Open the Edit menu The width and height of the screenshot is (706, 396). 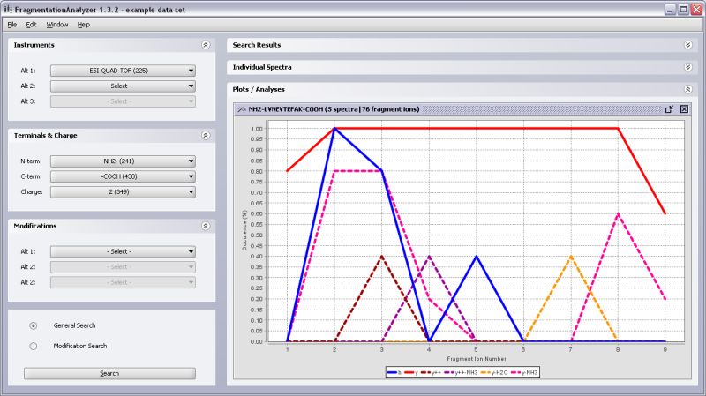point(31,25)
